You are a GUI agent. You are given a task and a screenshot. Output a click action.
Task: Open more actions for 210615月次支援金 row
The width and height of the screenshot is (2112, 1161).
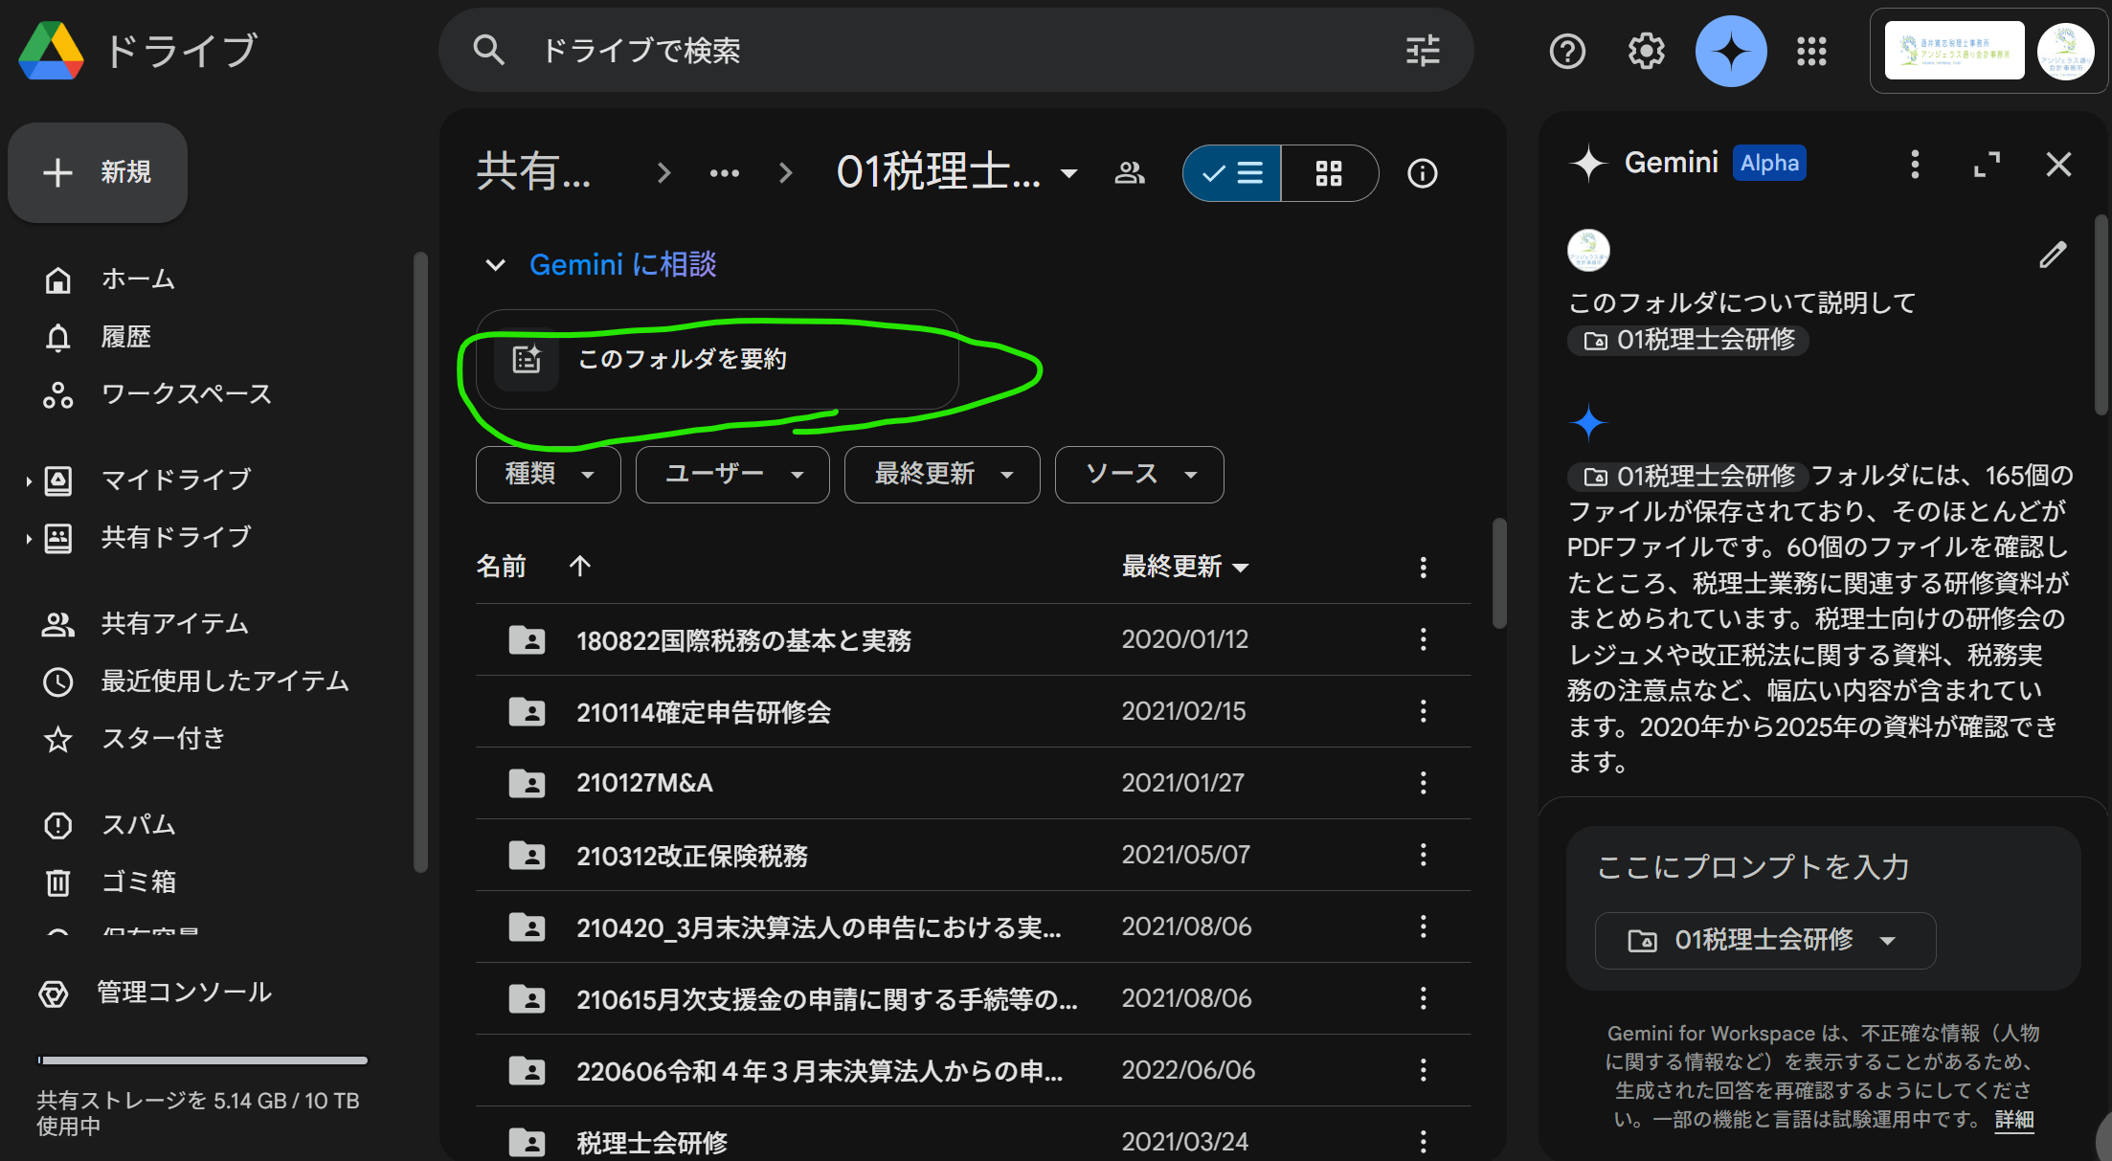pos(1424,998)
